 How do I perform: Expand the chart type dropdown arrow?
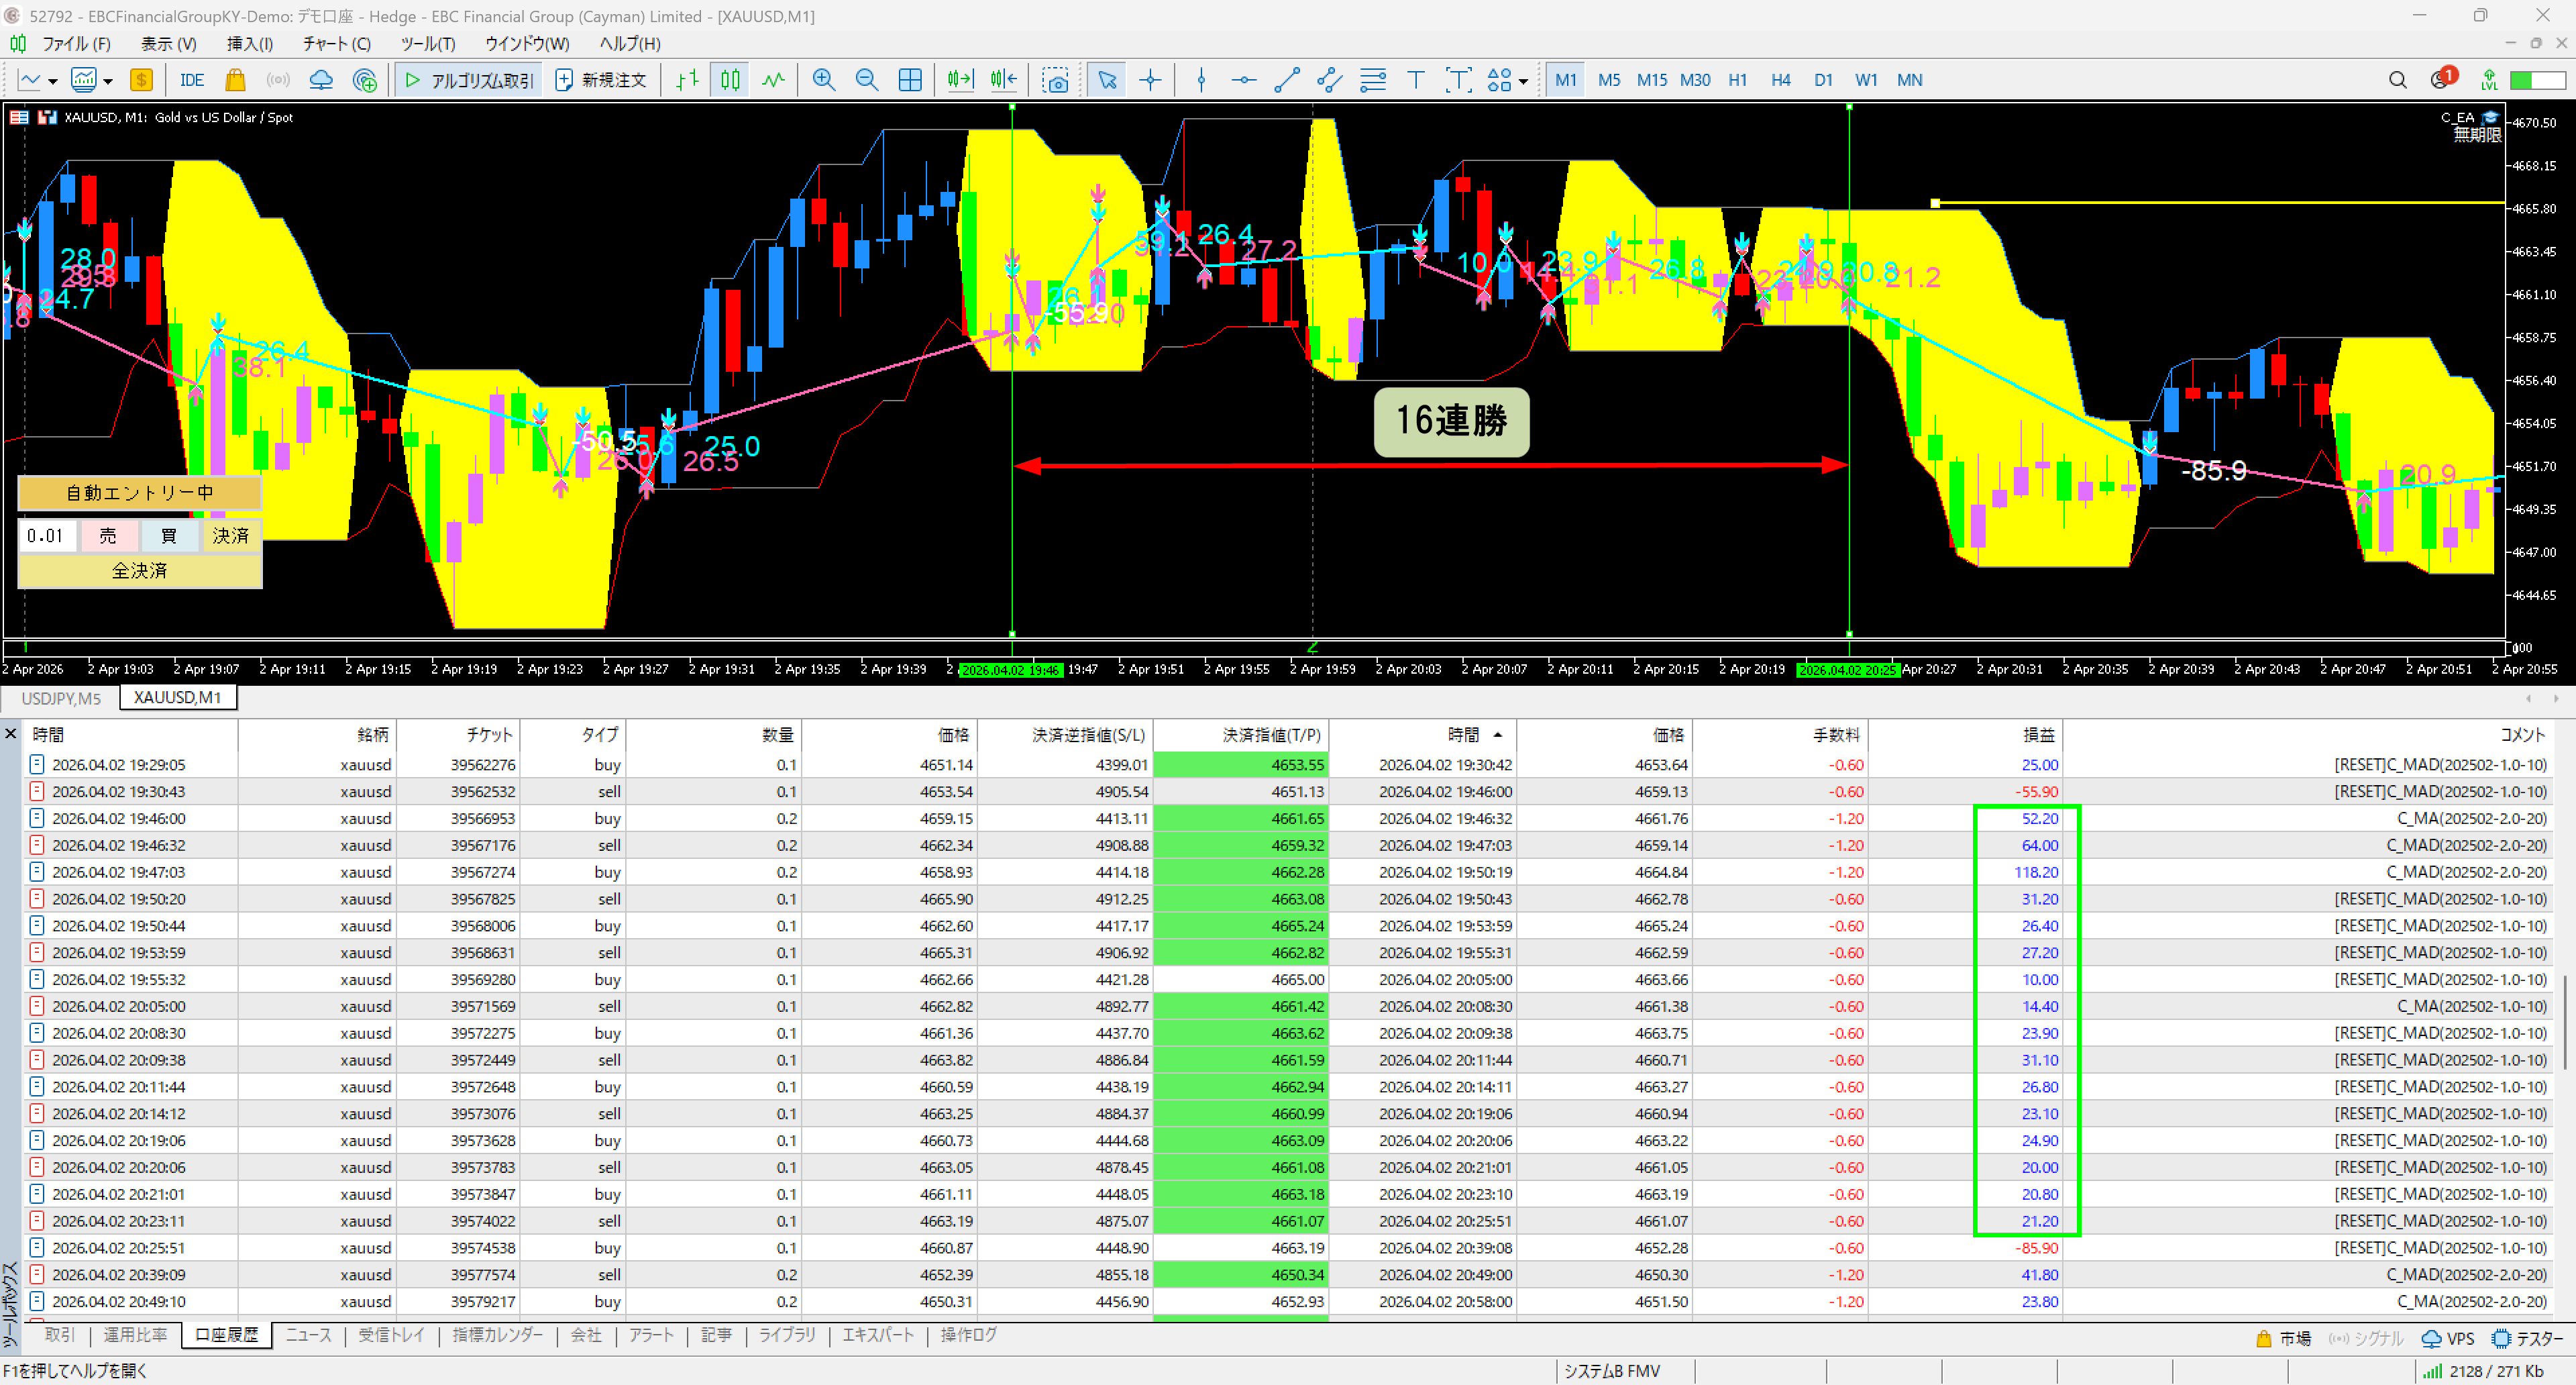click(53, 81)
